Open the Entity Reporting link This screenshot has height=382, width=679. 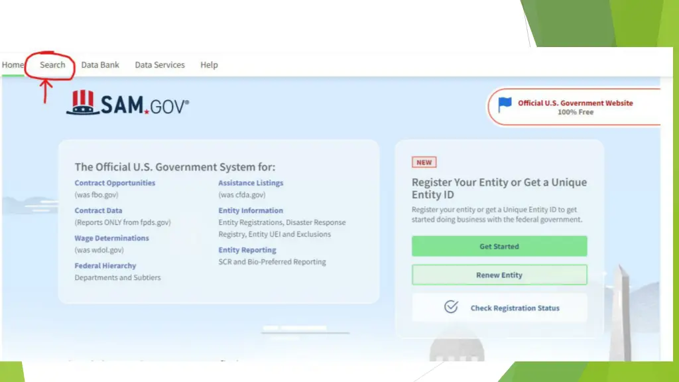(x=247, y=250)
